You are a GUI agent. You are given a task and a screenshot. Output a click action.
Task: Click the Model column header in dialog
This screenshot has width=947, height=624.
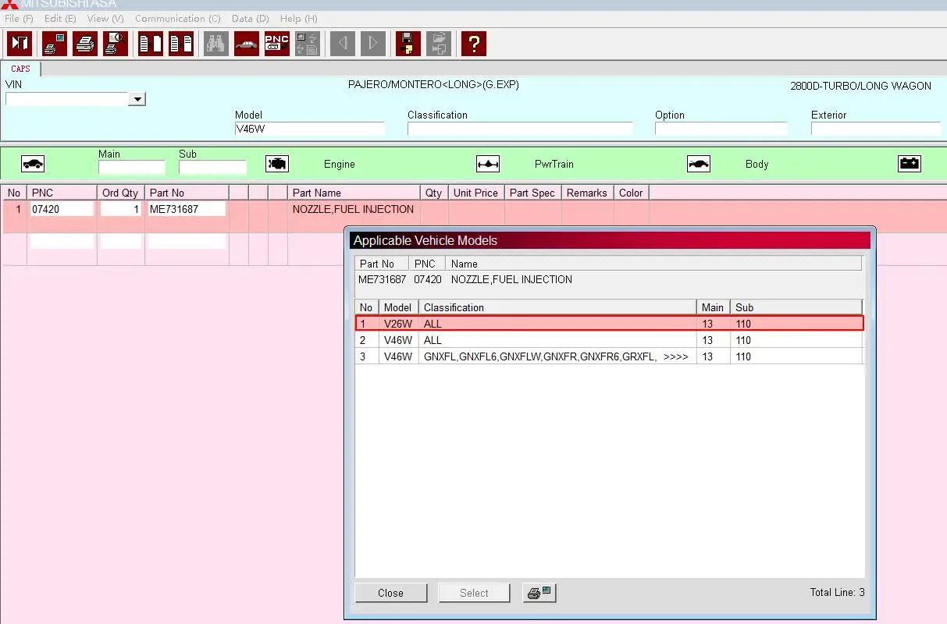398,307
